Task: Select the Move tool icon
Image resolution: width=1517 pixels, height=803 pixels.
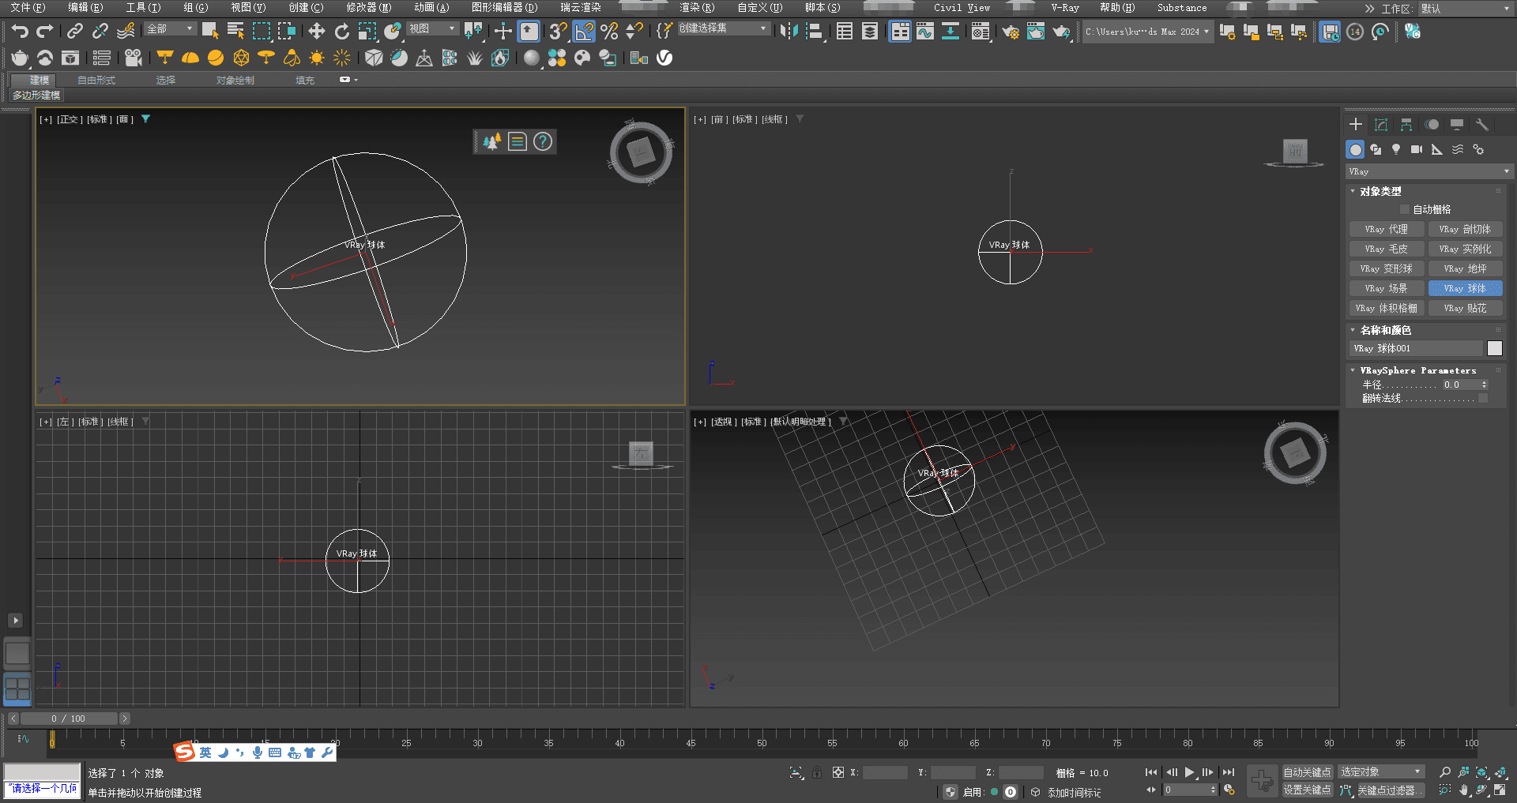Action: coord(316,32)
